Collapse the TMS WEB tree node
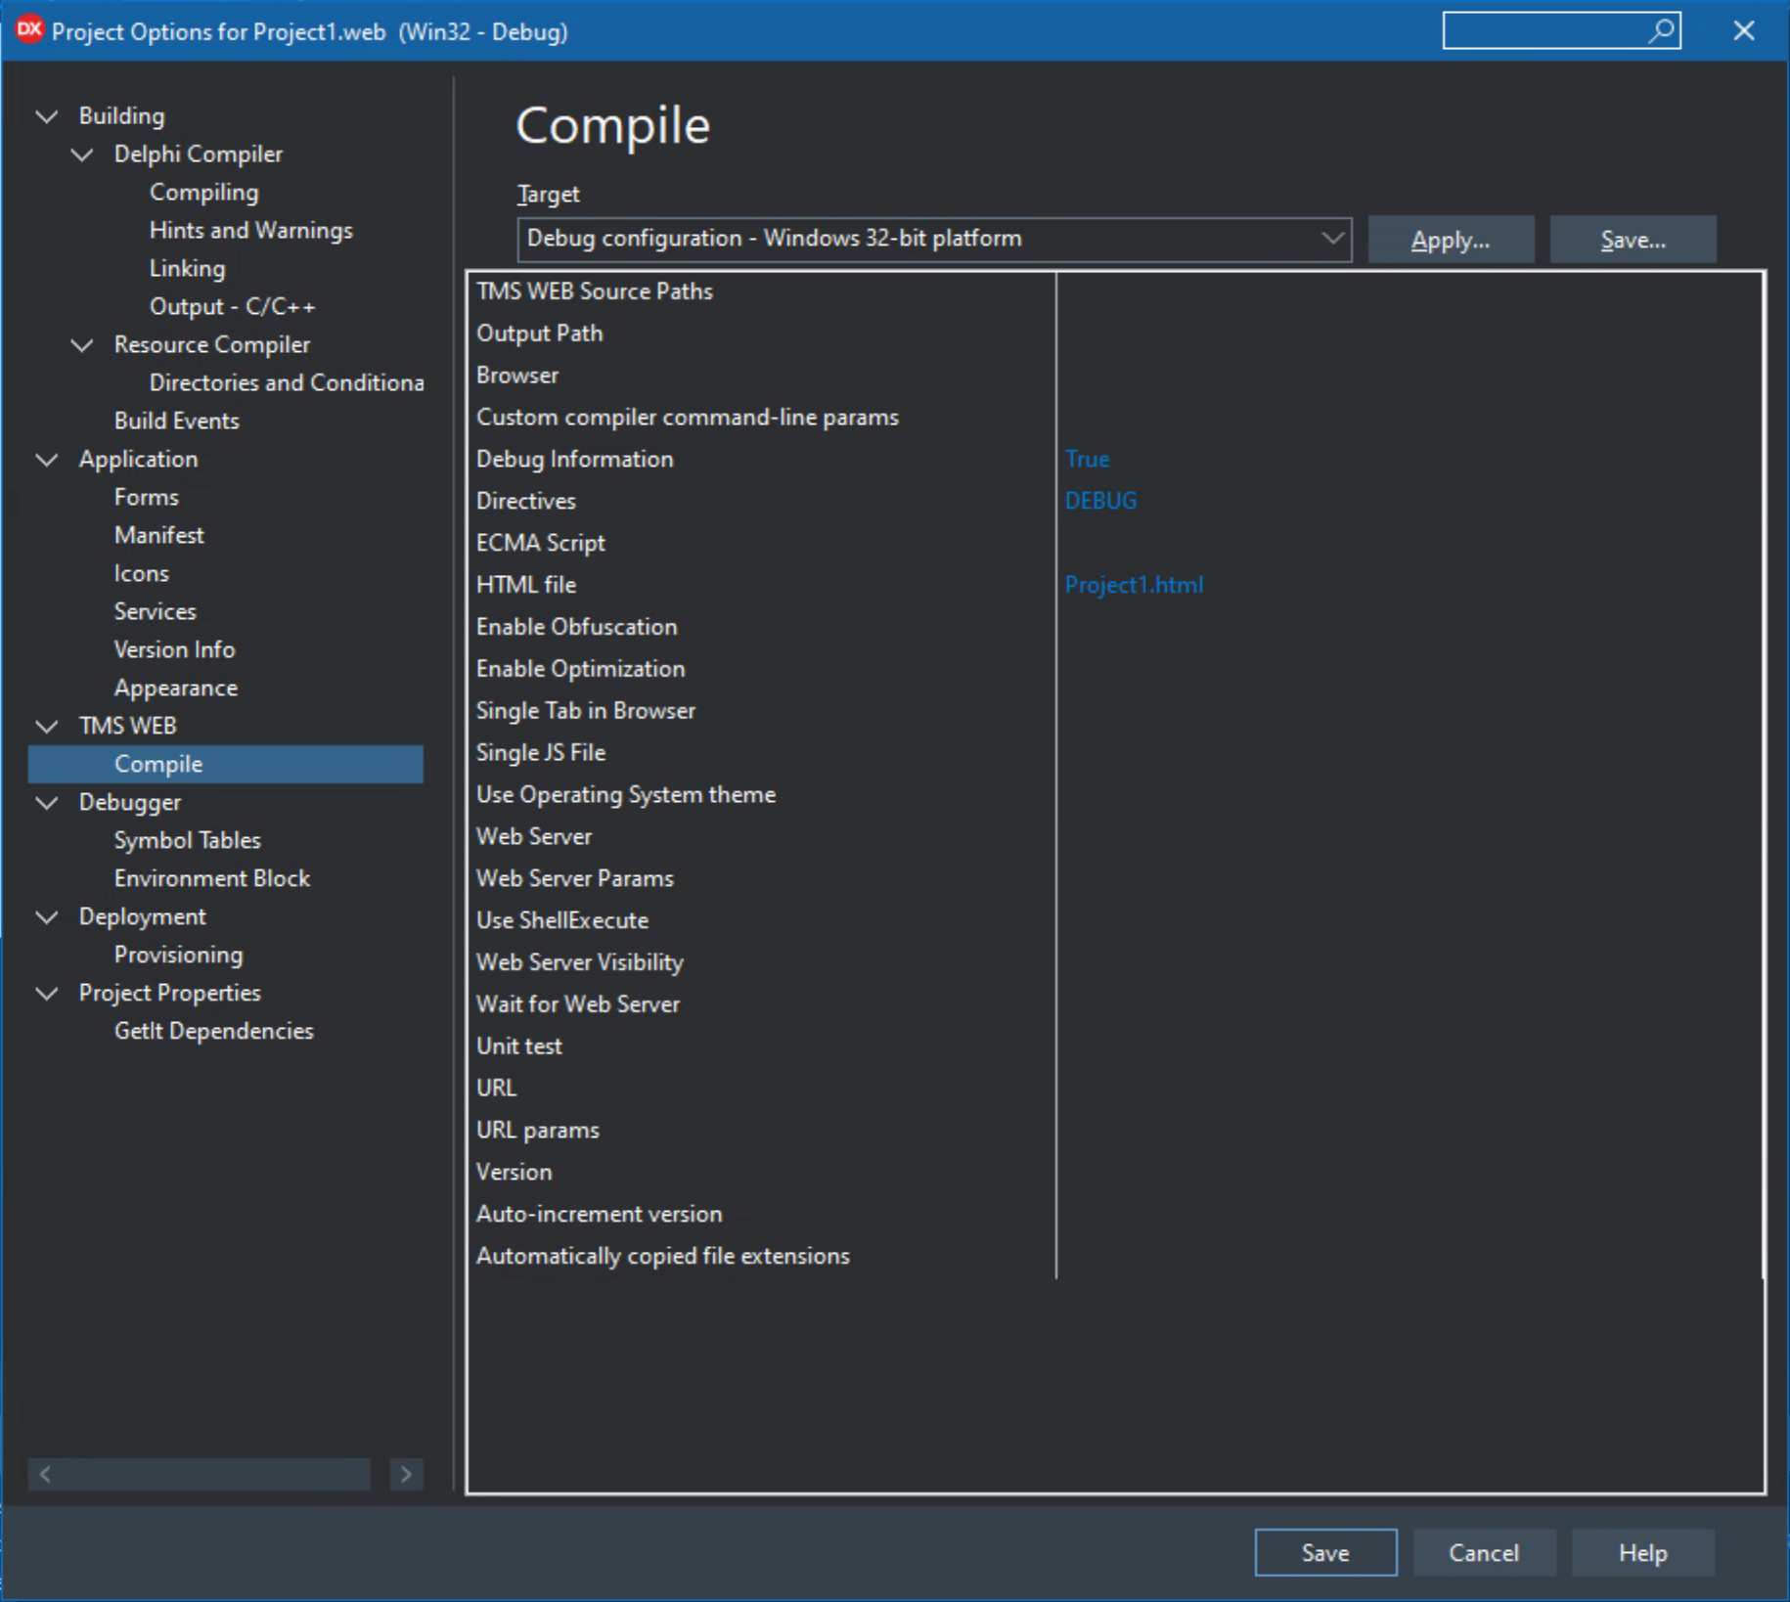The image size is (1790, 1602). click(47, 727)
